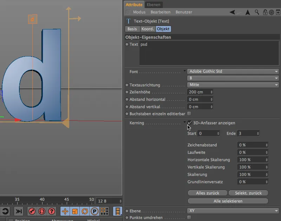The width and height of the screenshot is (281, 221).
Task: Switch to the Basis tab
Action: coord(132,29)
